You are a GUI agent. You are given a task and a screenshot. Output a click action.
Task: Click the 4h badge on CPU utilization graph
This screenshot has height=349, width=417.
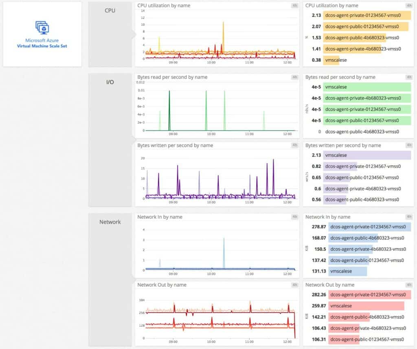[295, 5]
